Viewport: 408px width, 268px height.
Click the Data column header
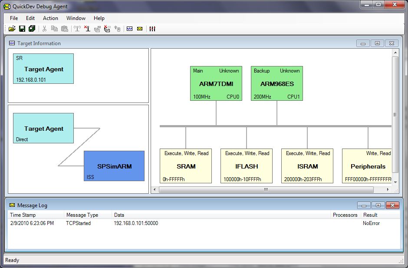221,215
